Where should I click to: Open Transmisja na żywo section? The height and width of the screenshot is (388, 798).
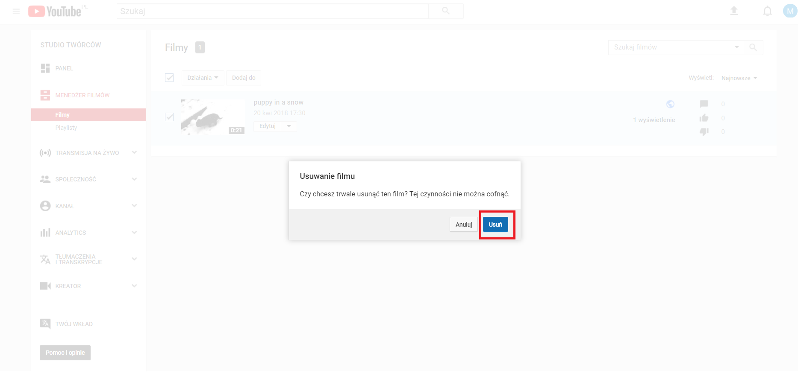point(87,153)
